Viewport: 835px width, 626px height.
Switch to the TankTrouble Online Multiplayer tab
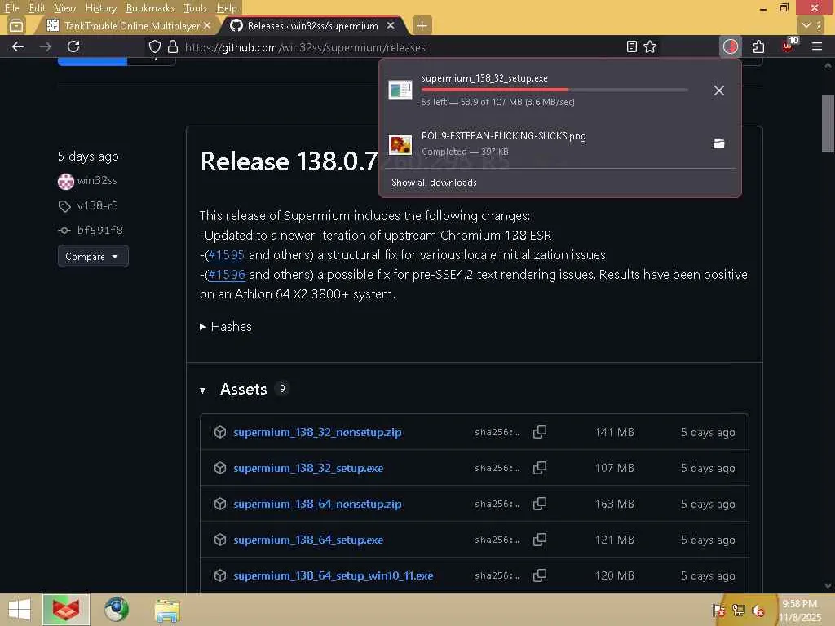point(128,25)
